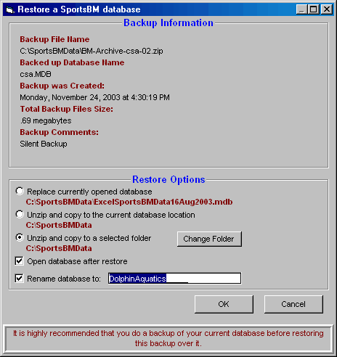This screenshot has width=337, height=357.
Task: Click the Backed up Database Name label
Action: tap(72, 62)
